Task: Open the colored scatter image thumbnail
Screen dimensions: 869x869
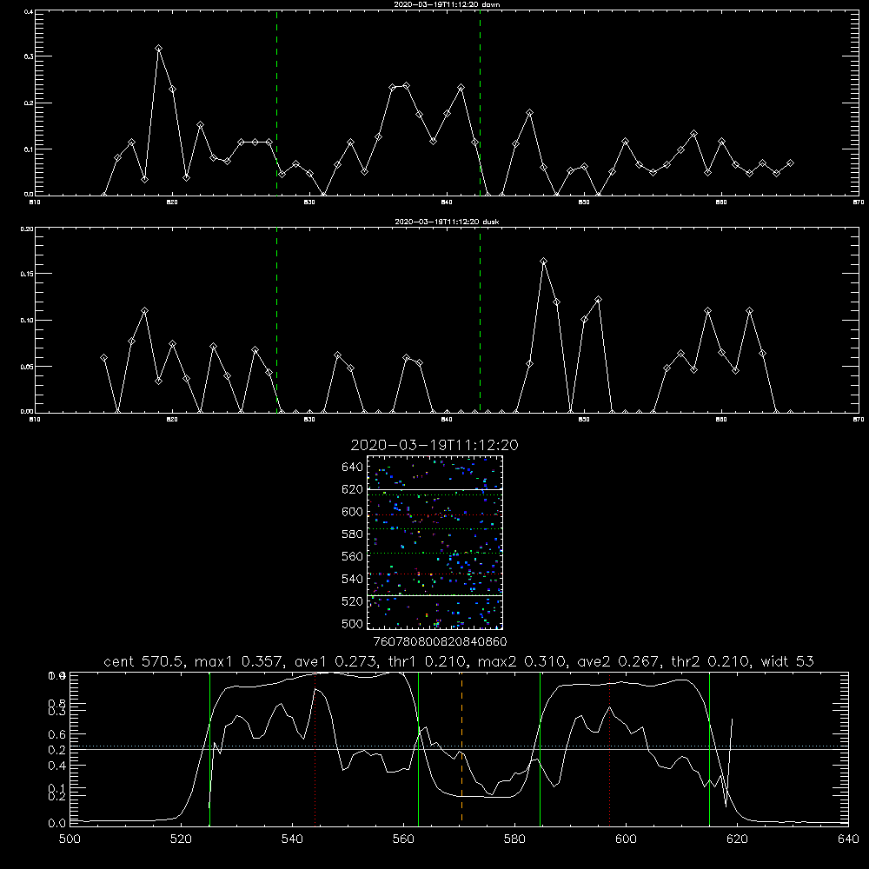Action: tap(434, 542)
